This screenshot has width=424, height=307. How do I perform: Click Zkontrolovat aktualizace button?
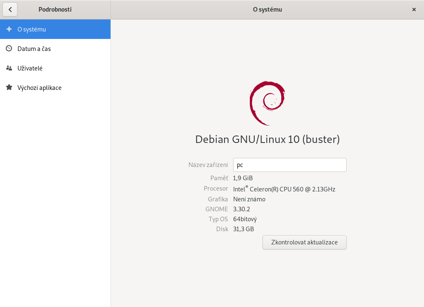pyautogui.click(x=304, y=242)
